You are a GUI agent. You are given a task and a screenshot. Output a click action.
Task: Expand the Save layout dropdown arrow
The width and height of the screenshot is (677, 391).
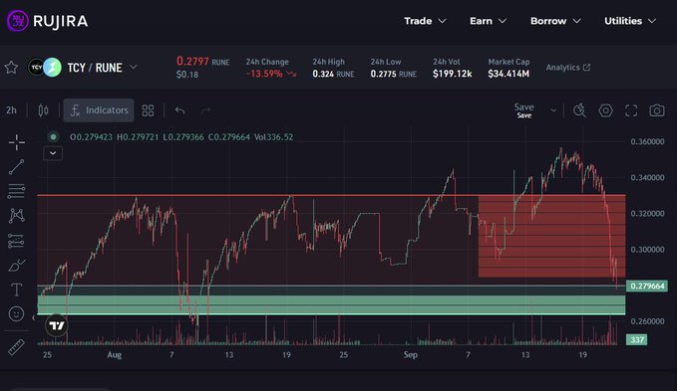click(x=553, y=110)
